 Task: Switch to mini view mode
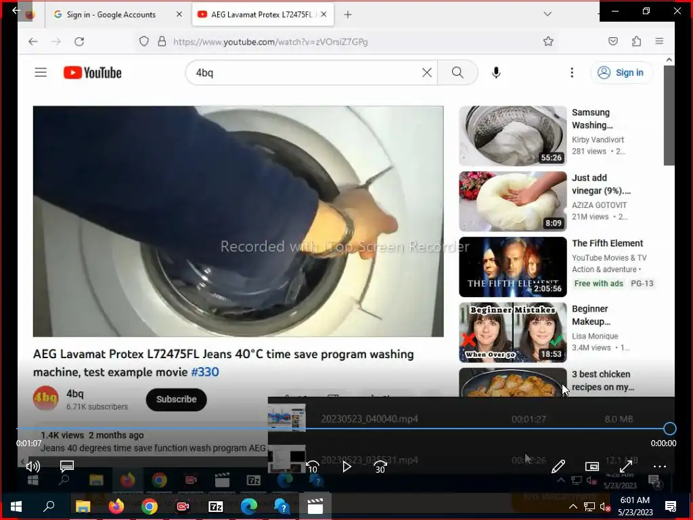click(591, 467)
